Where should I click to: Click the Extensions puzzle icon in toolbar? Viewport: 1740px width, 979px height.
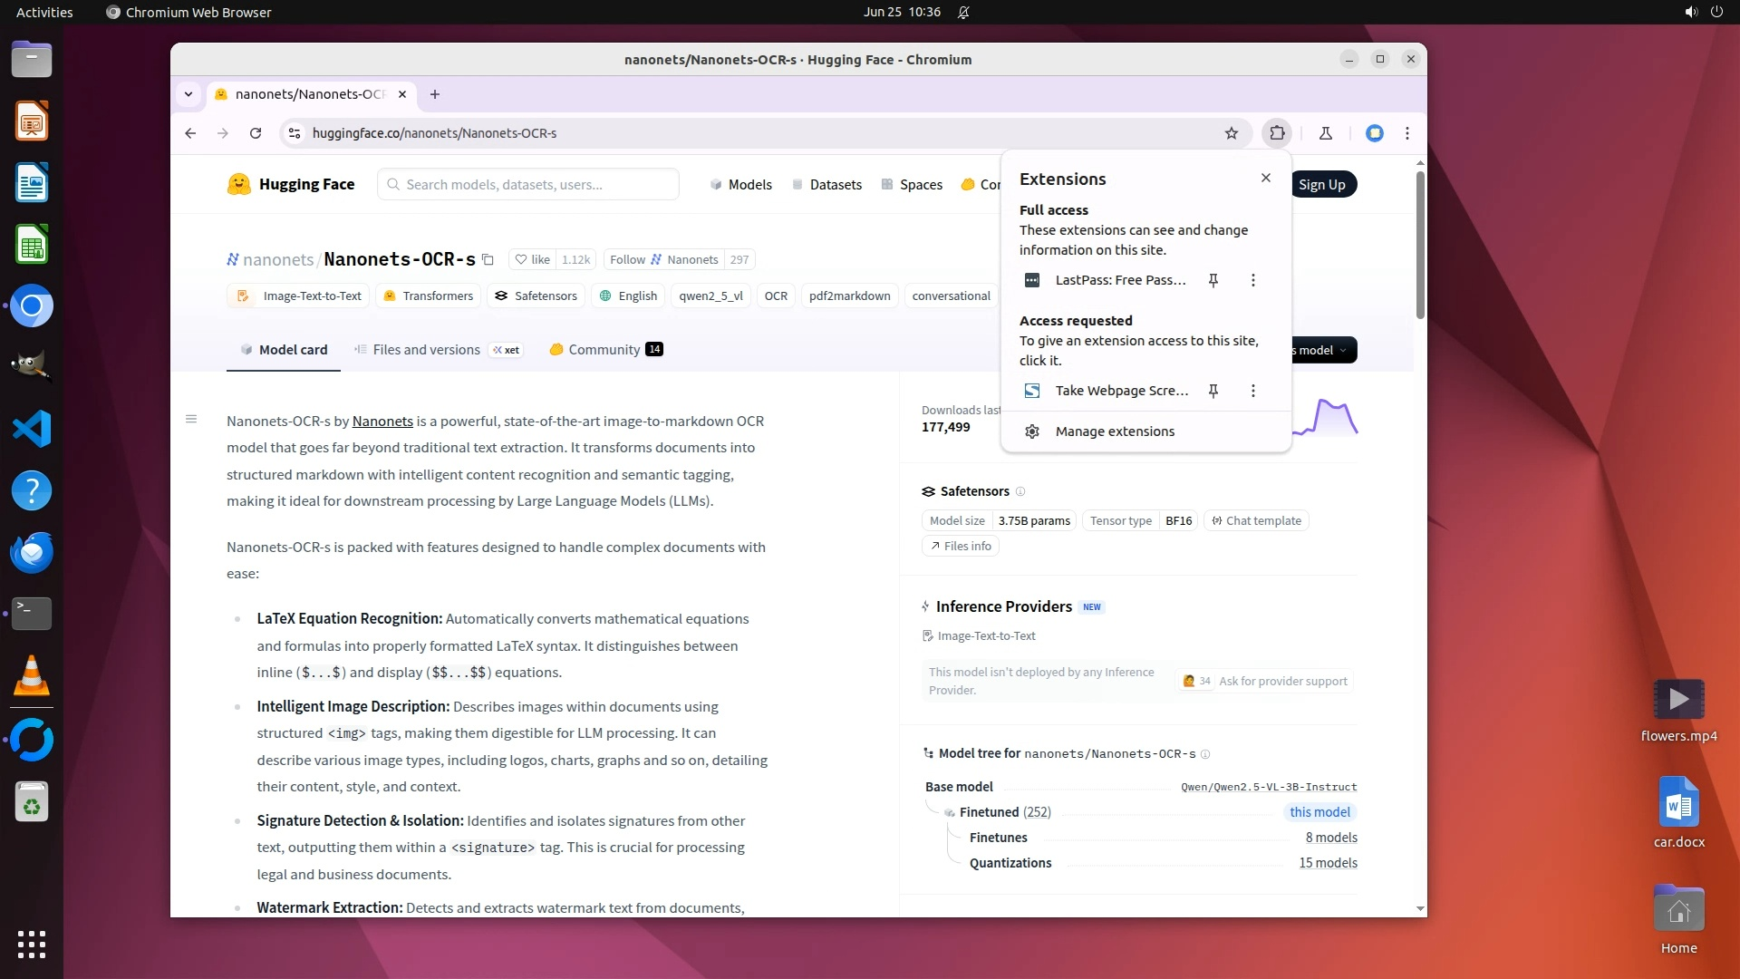tap(1277, 133)
